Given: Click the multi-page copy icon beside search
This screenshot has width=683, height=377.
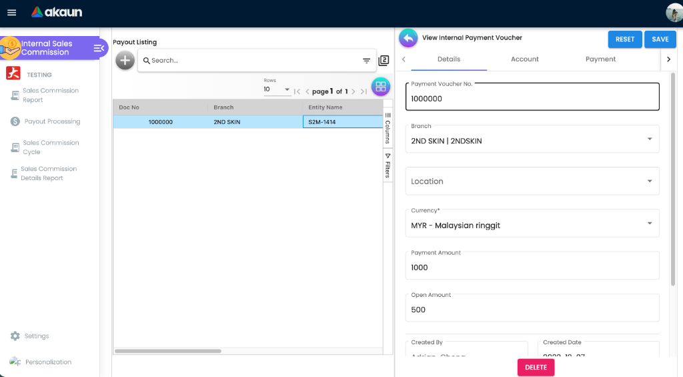Looking at the screenshot, I should [x=384, y=61].
